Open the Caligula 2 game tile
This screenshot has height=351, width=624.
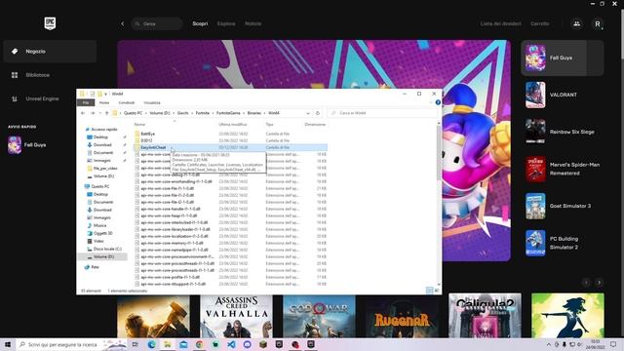coord(485,316)
